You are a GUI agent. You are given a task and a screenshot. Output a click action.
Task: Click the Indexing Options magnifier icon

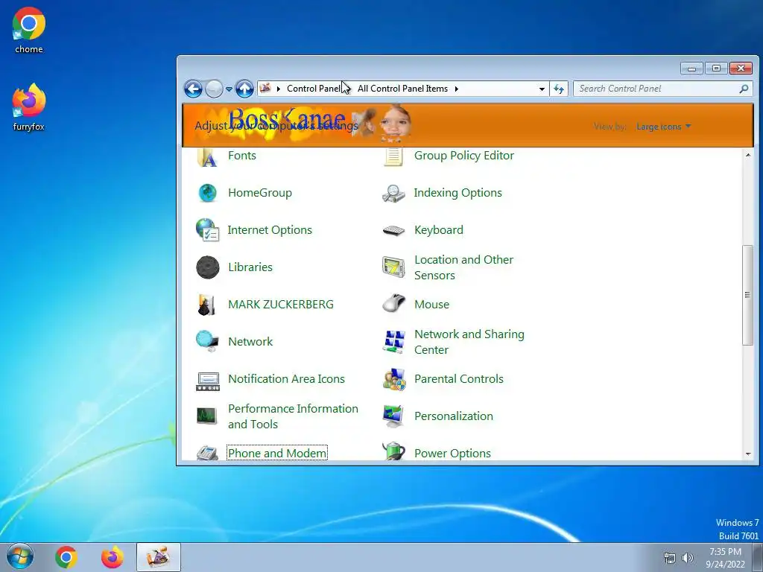(x=393, y=193)
